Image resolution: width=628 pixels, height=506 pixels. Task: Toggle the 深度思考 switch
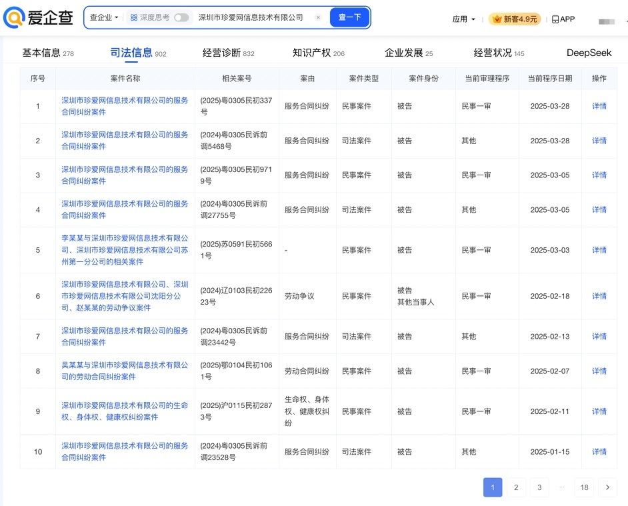pyautogui.click(x=181, y=18)
